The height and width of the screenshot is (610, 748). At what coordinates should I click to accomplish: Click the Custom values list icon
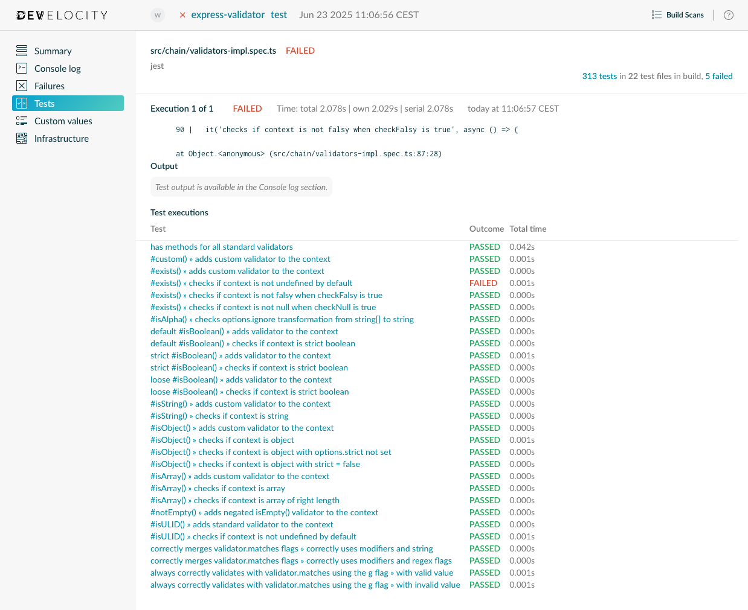click(22, 121)
